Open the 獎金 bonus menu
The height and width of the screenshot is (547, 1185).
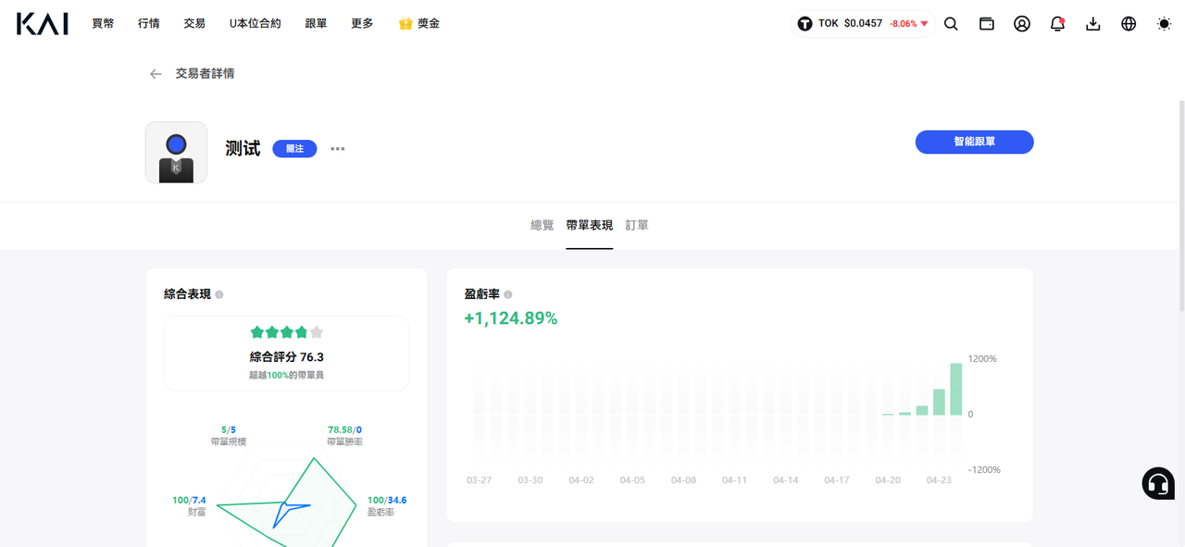(x=429, y=24)
